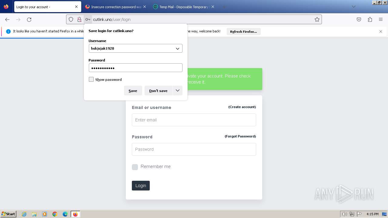
Task: Click the Refresh Firefox button
Action: 243,31
